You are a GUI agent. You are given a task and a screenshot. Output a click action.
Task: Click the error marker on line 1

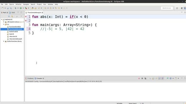tap(26, 17)
